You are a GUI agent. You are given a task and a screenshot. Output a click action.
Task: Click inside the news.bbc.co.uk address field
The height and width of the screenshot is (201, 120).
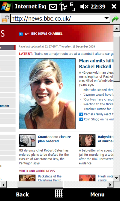[57, 18]
